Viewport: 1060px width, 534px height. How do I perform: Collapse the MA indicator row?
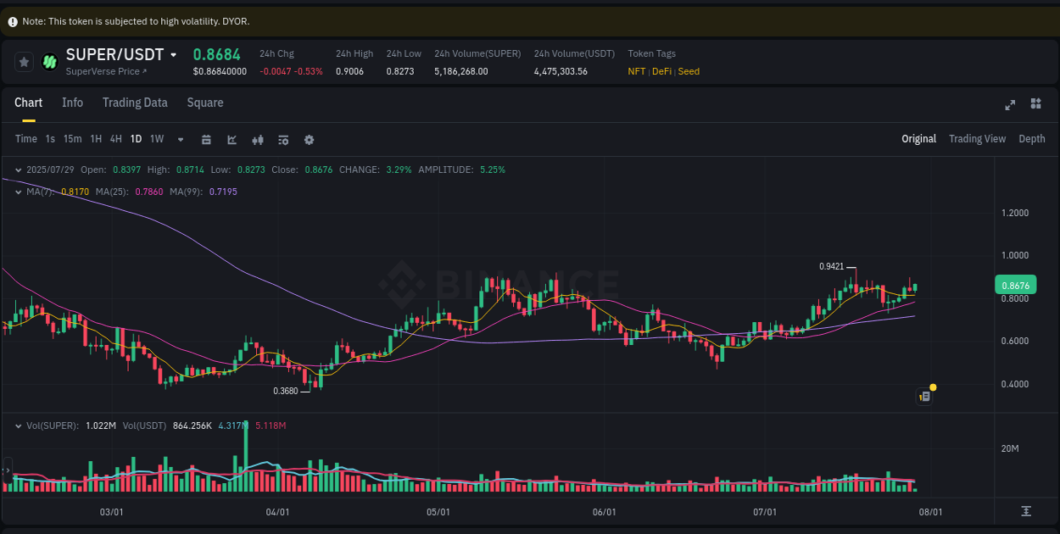(x=17, y=192)
